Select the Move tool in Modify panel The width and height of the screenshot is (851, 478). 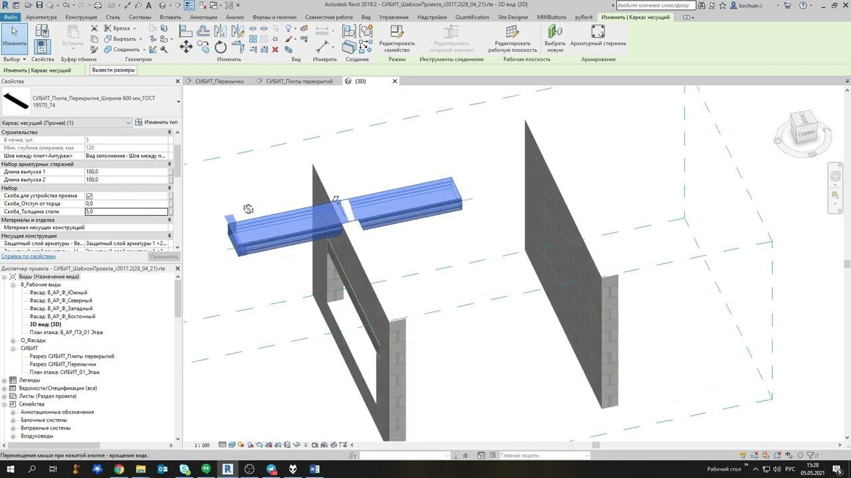[x=186, y=46]
